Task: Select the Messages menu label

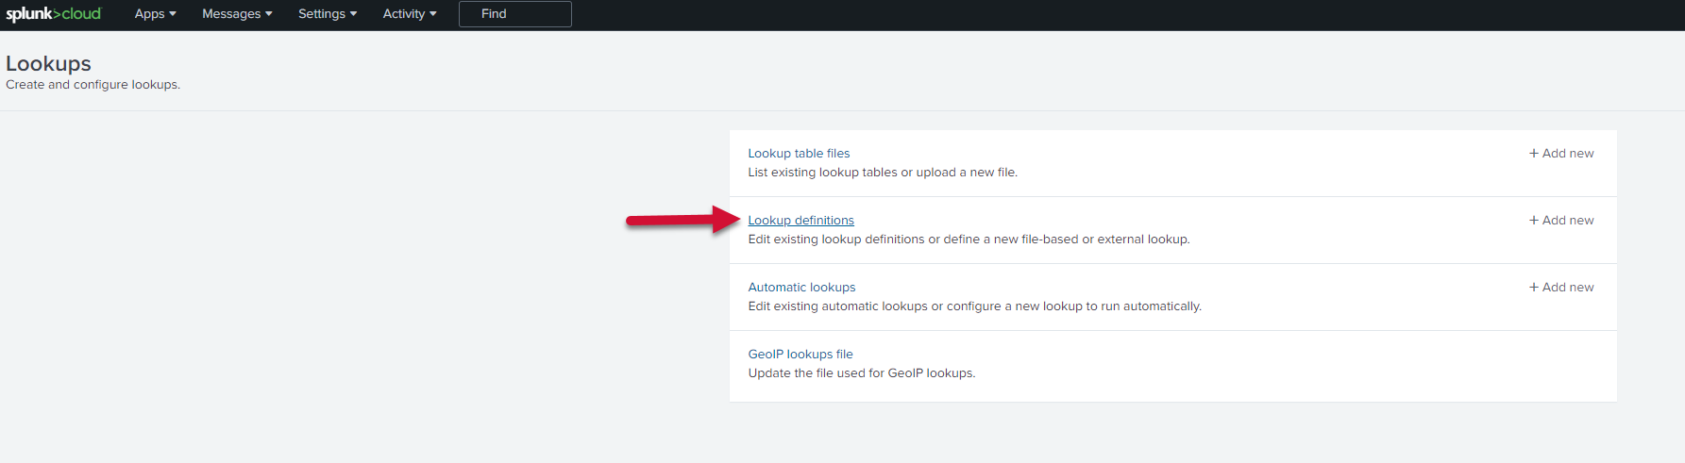Action: [x=230, y=14]
